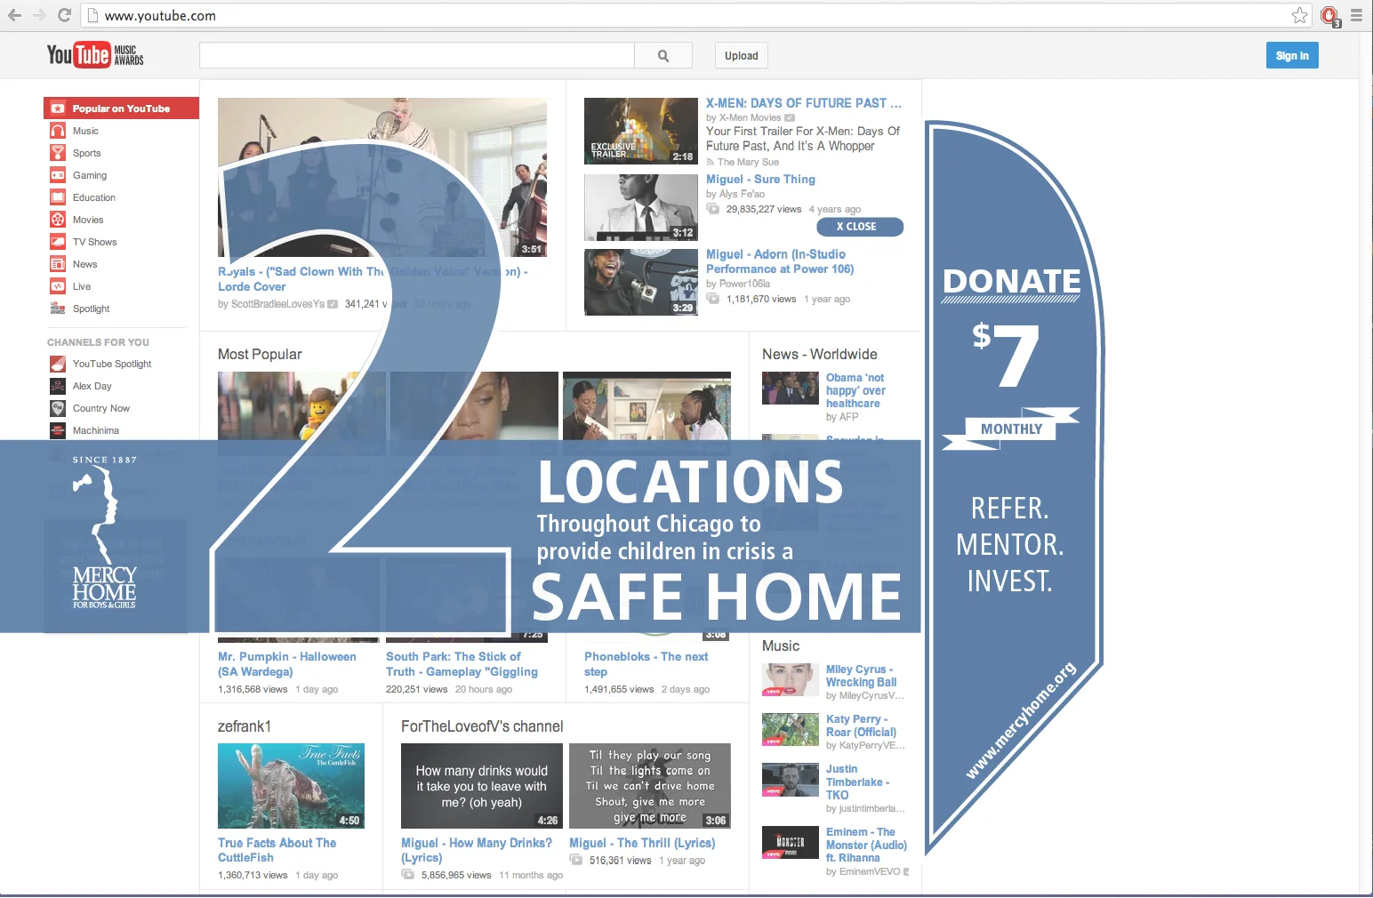Reload the page with the refresh icon
Screen dimensions: 1373x898
coord(64,15)
